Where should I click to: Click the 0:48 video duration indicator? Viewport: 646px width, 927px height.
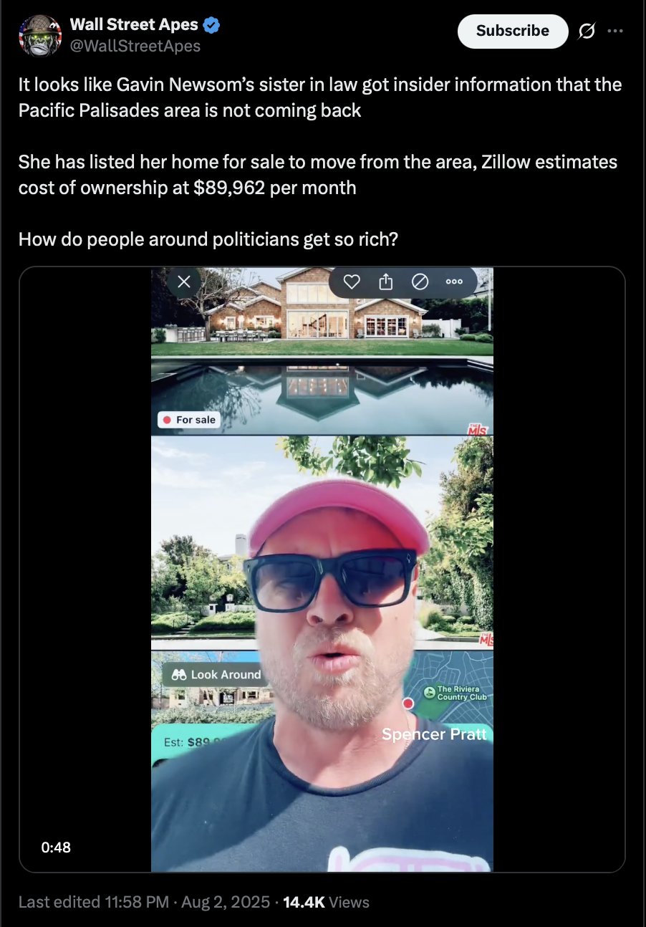56,847
